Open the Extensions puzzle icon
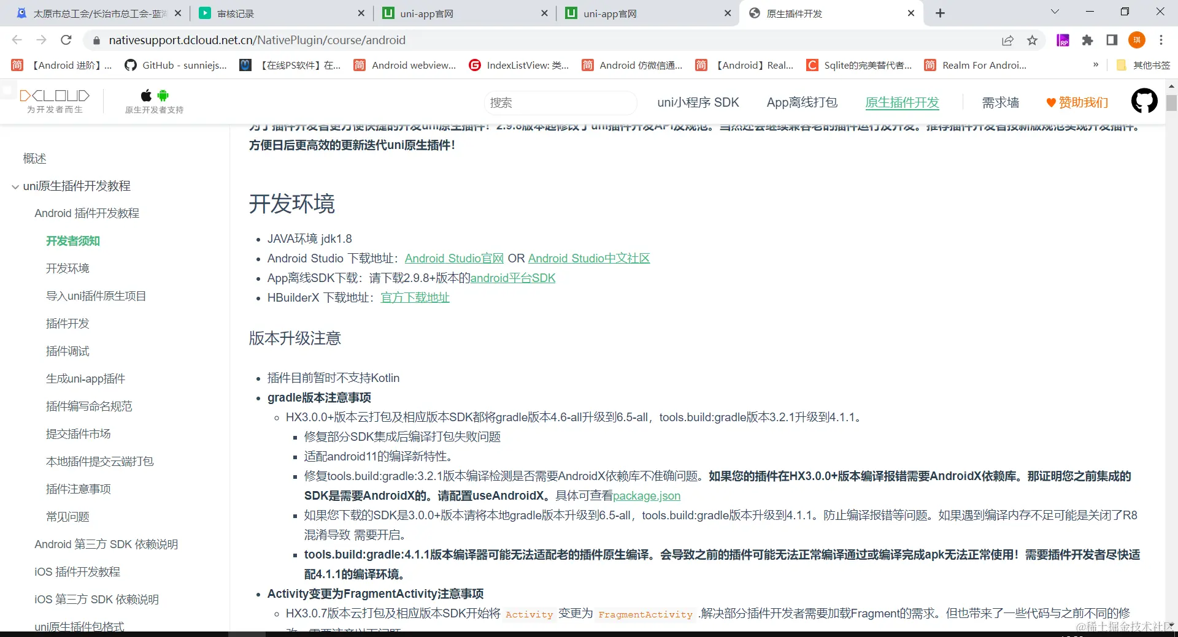 pos(1087,40)
